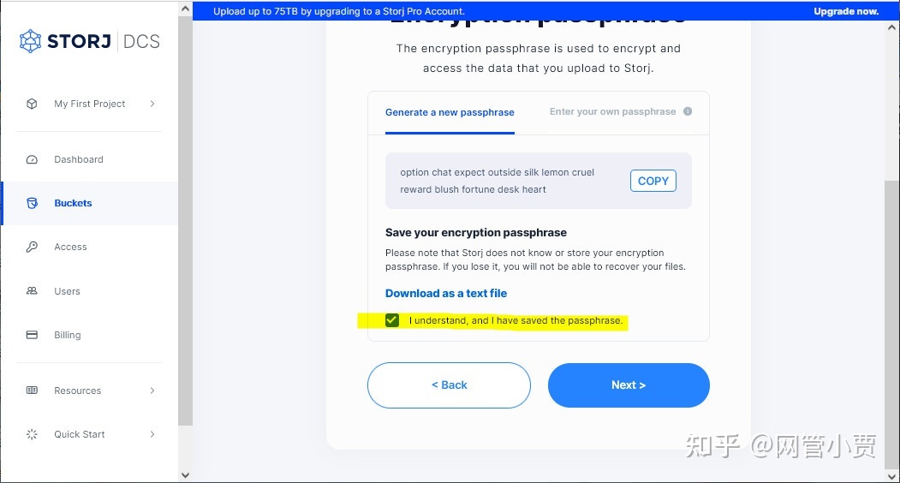This screenshot has width=900, height=483.
Task: Click the Quick Start sparkle icon
Action: 33,435
